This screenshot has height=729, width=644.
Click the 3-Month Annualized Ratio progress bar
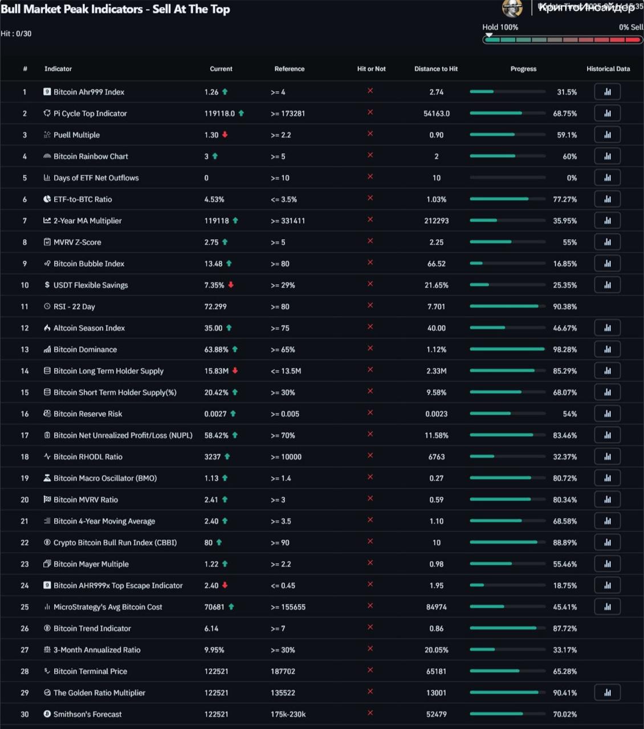(x=507, y=650)
